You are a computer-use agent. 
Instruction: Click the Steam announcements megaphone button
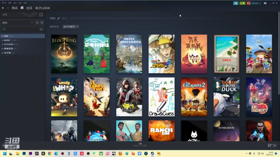point(236,3)
